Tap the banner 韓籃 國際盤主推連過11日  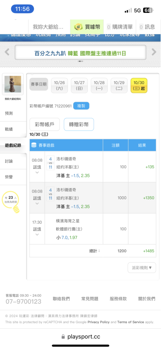[80, 53]
